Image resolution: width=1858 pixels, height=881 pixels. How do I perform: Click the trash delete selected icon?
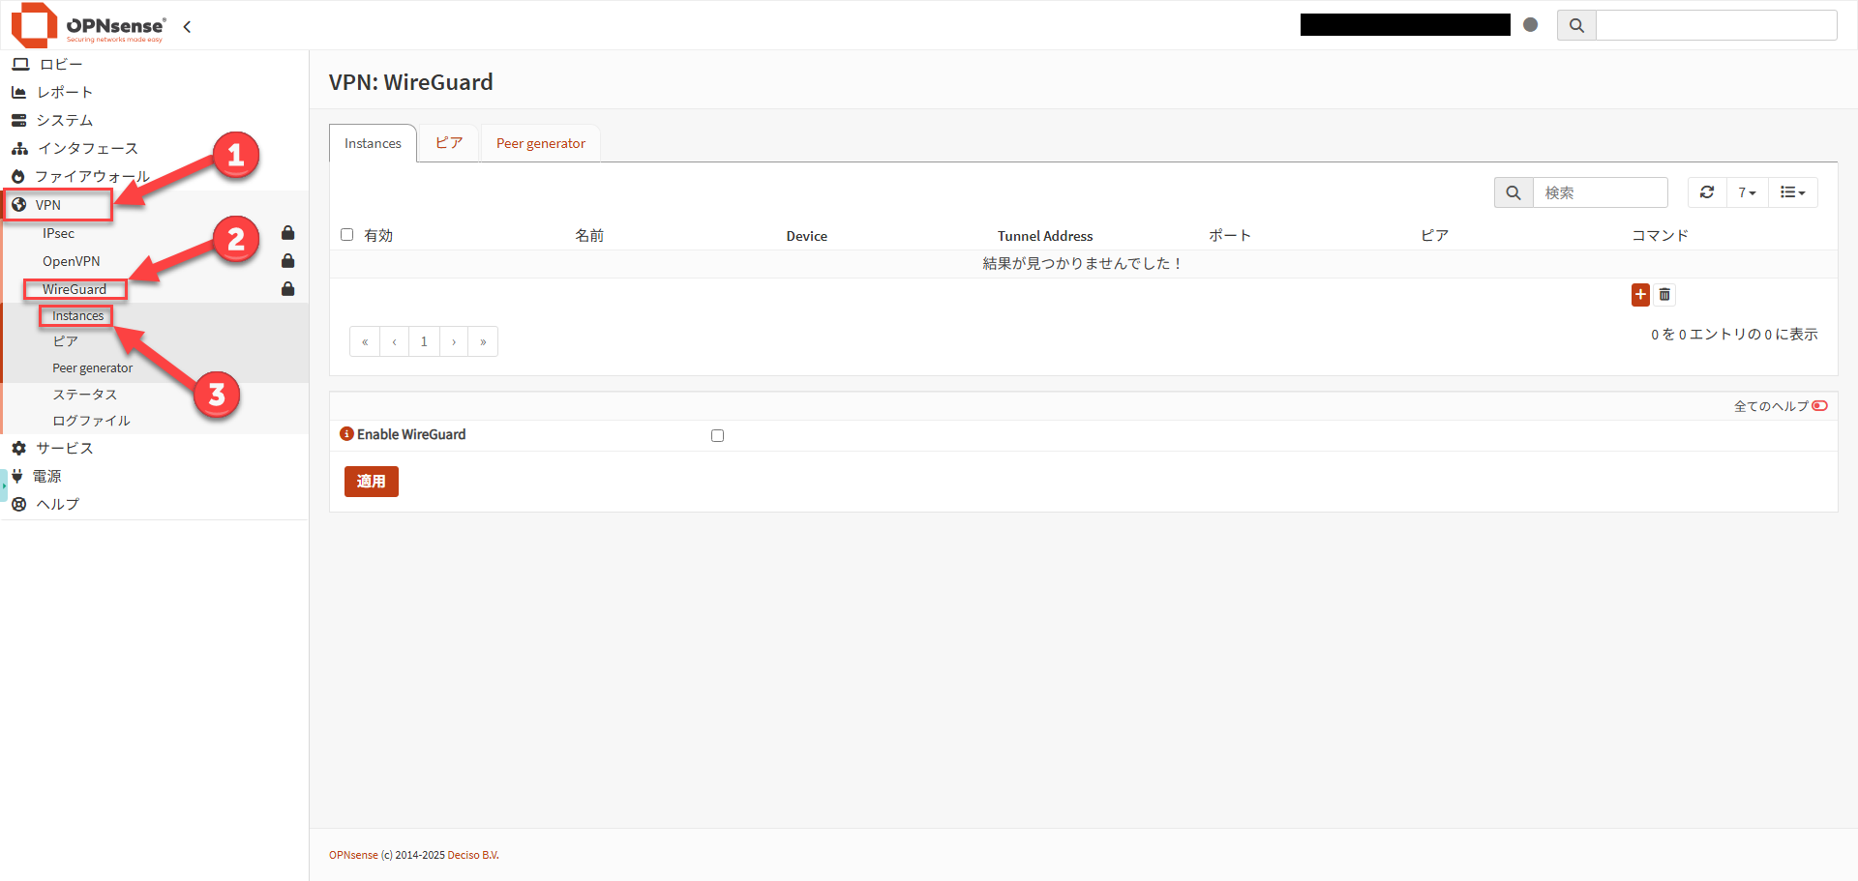[1664, 295]
